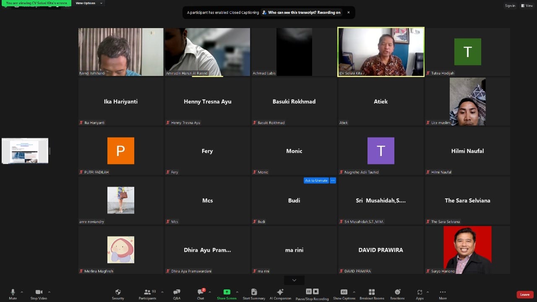Click Ask to Unmute on Budi's tile
The image size is (537, 302).
coord(316,181)
